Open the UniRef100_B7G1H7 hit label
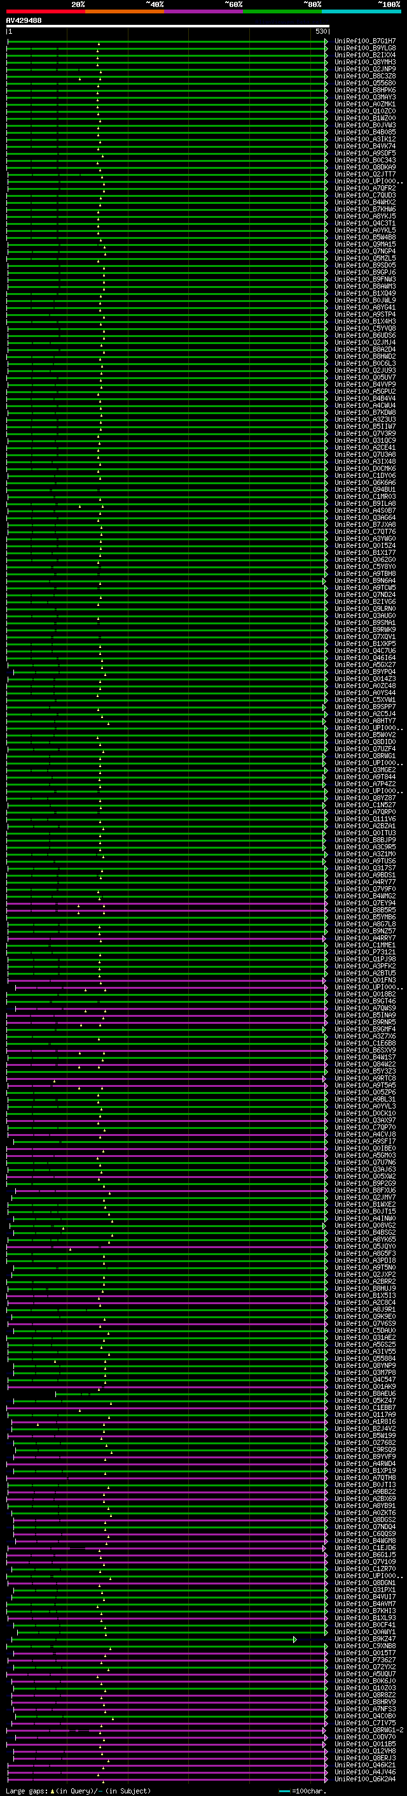Viewport: 407px width, 1796px height. click(365, 41)
